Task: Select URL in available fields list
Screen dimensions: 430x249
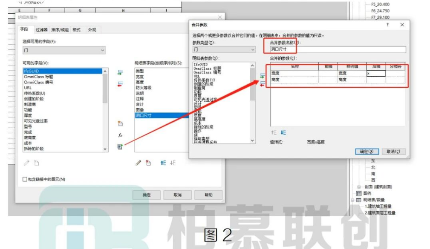Action: [28, 88]
